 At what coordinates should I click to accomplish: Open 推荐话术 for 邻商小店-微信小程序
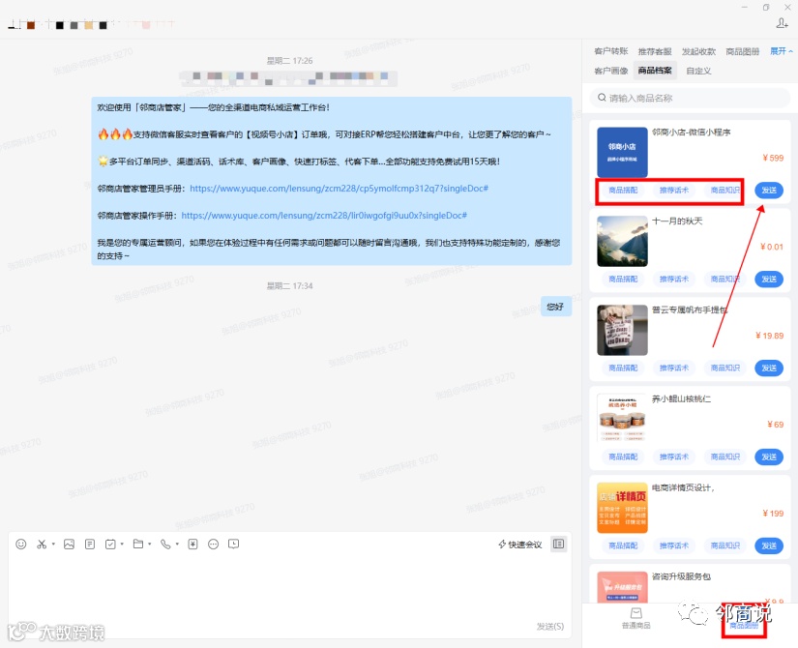[x=674, y=191]
